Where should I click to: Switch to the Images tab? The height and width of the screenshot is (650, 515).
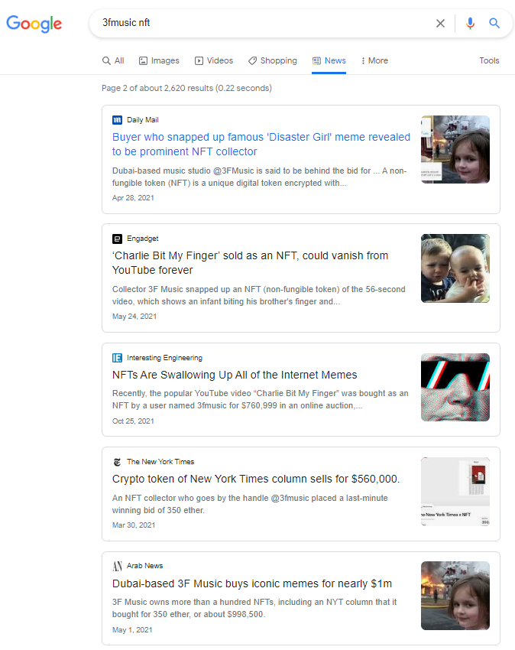pyautogui.click(x=159, y=60)
